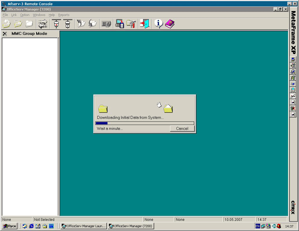Screen dimensions: 299x231
Task: Click the MetaFrame connected monitors sidebar icon
Action: (293, 90)
